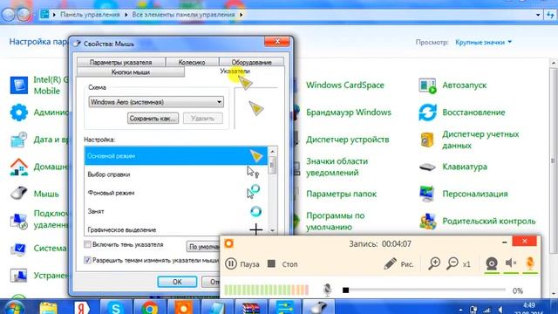Select the Выбор справки pointer row
The width and height of the screenshot is (558, 314).
(176, 174)
